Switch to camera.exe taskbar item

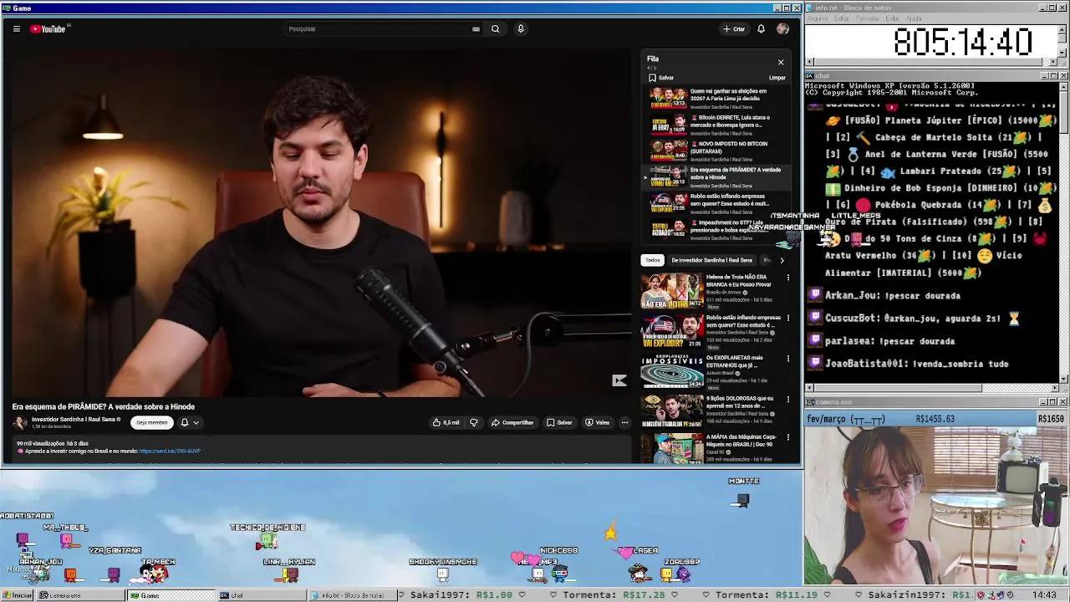coord(80,595)
